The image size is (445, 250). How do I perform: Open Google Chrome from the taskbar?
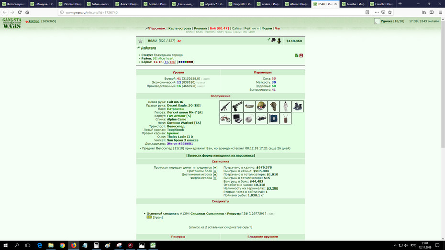(62, 246)
